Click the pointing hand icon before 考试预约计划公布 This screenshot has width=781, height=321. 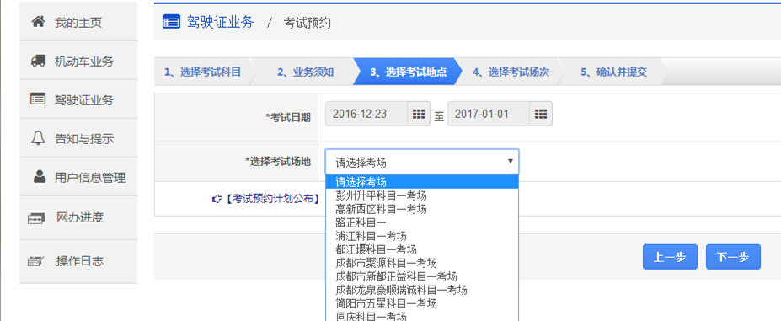217,199
